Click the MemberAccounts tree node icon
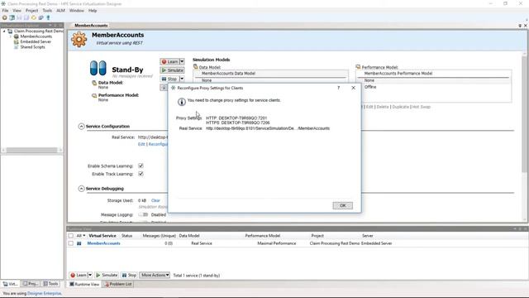 click(16, 36)
